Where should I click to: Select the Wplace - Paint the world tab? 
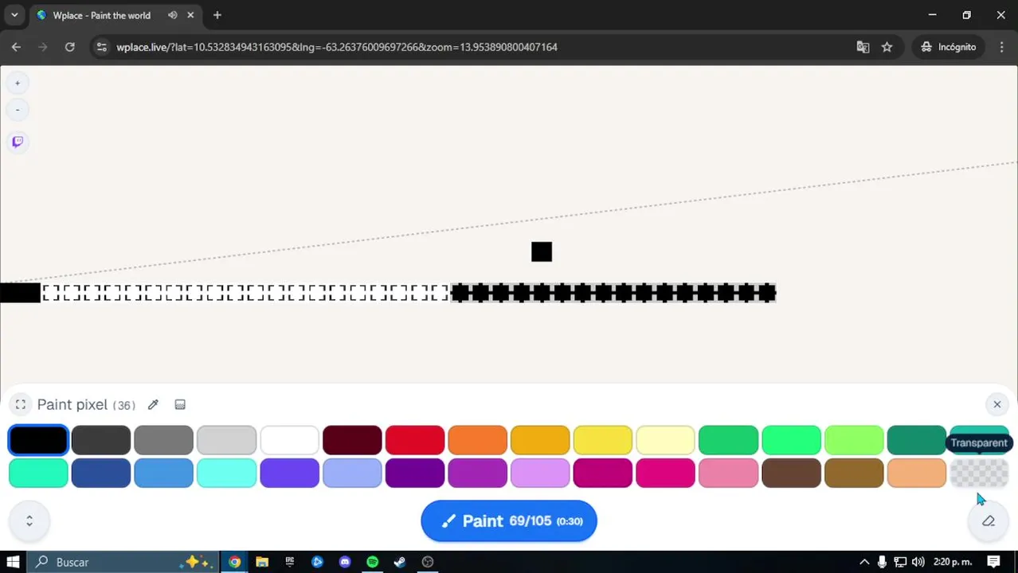(x=101, y=15)
